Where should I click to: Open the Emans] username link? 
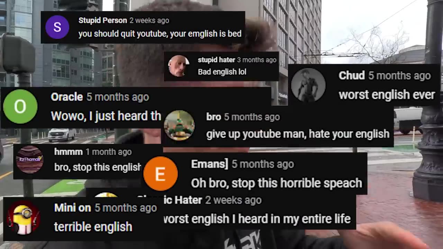pyautogui.click(x=209, y=164)
